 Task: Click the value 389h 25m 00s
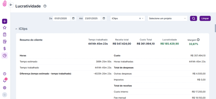(104, 62)
